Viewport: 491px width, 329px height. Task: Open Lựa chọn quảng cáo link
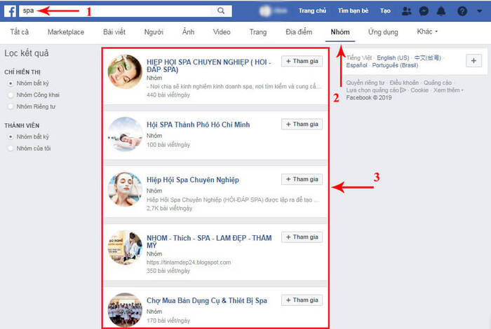[376, 90]
